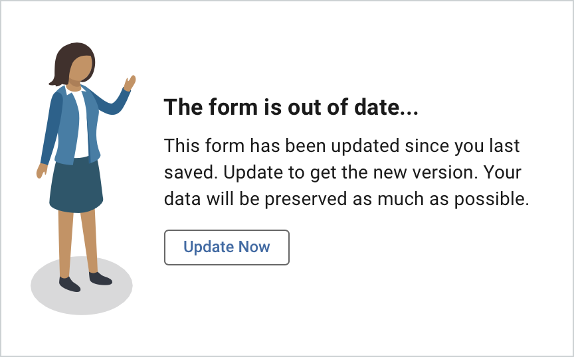Click the woman's lowered hand
This screenshot has height=357, width=574.
41,171
